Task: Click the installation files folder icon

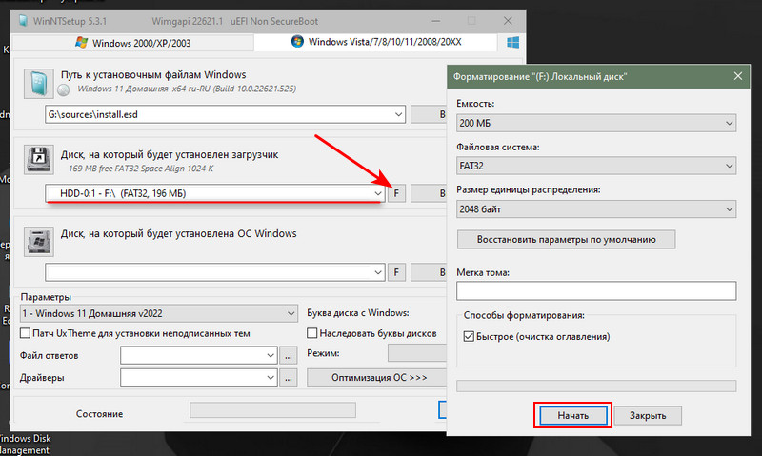Action: click(x=38, y=84)
